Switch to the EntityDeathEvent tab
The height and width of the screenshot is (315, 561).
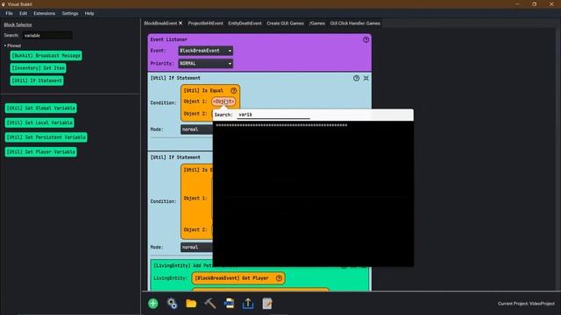click(x=245, y=24)
